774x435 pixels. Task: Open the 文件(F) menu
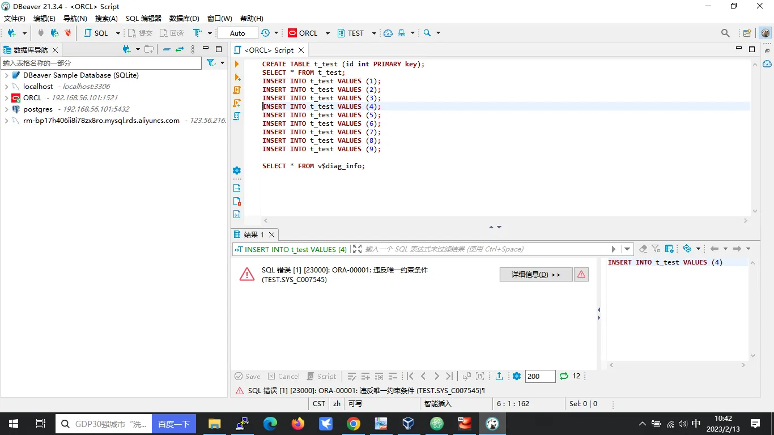(15, 19)
